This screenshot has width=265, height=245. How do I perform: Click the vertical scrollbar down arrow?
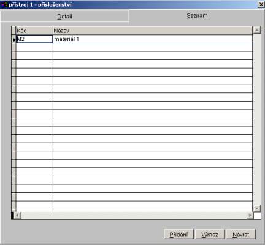pos(257,208)
